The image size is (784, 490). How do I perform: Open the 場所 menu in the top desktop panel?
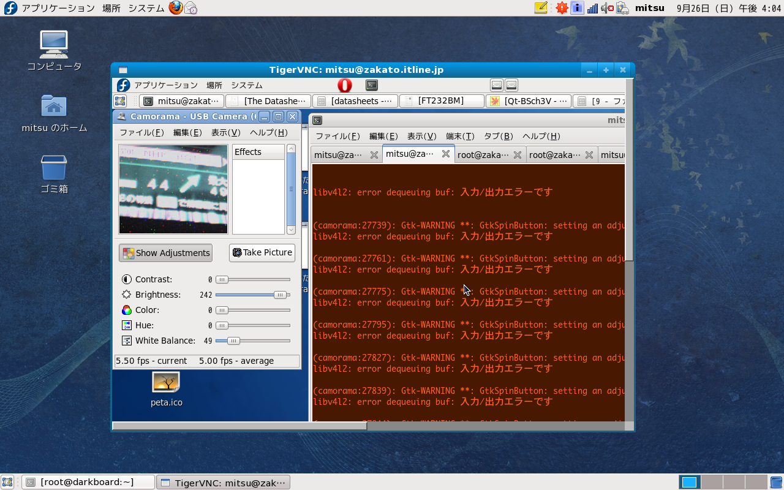click(x=111, y=8)
